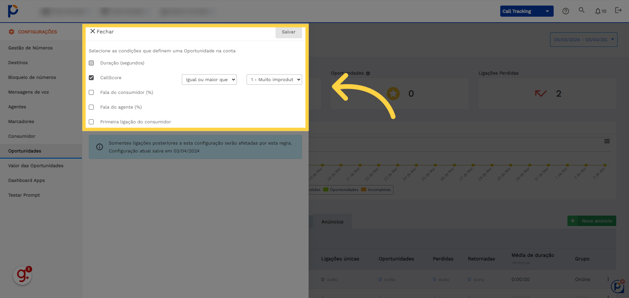Click the Configurações gear icon

pos(11,32)
